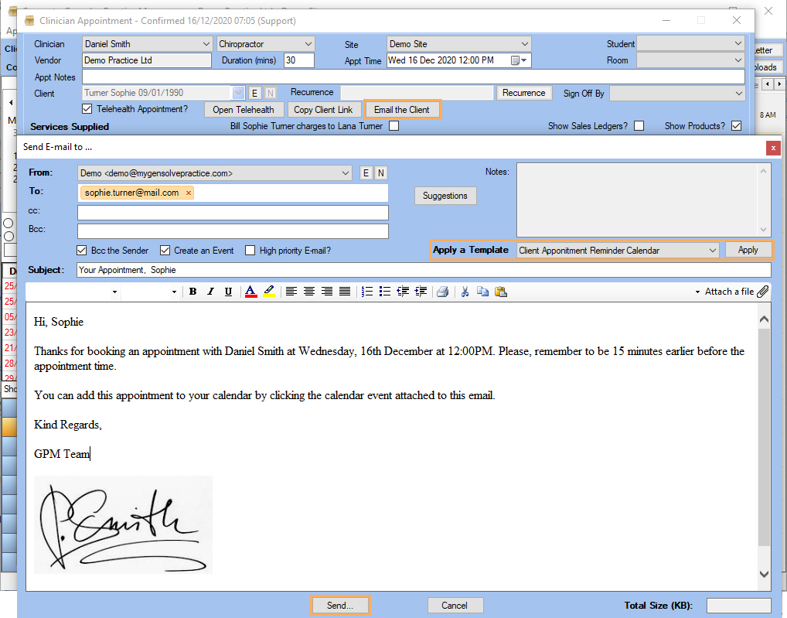The height and width of the screenshot is (618, 787).
Task: Open the Clinician dropdown list
Action: coord(205,44)
